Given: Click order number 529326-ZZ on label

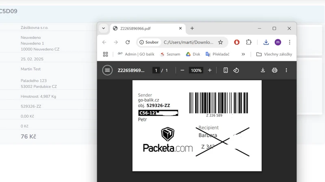Looking at the screenshot, I should coord(158,106).
